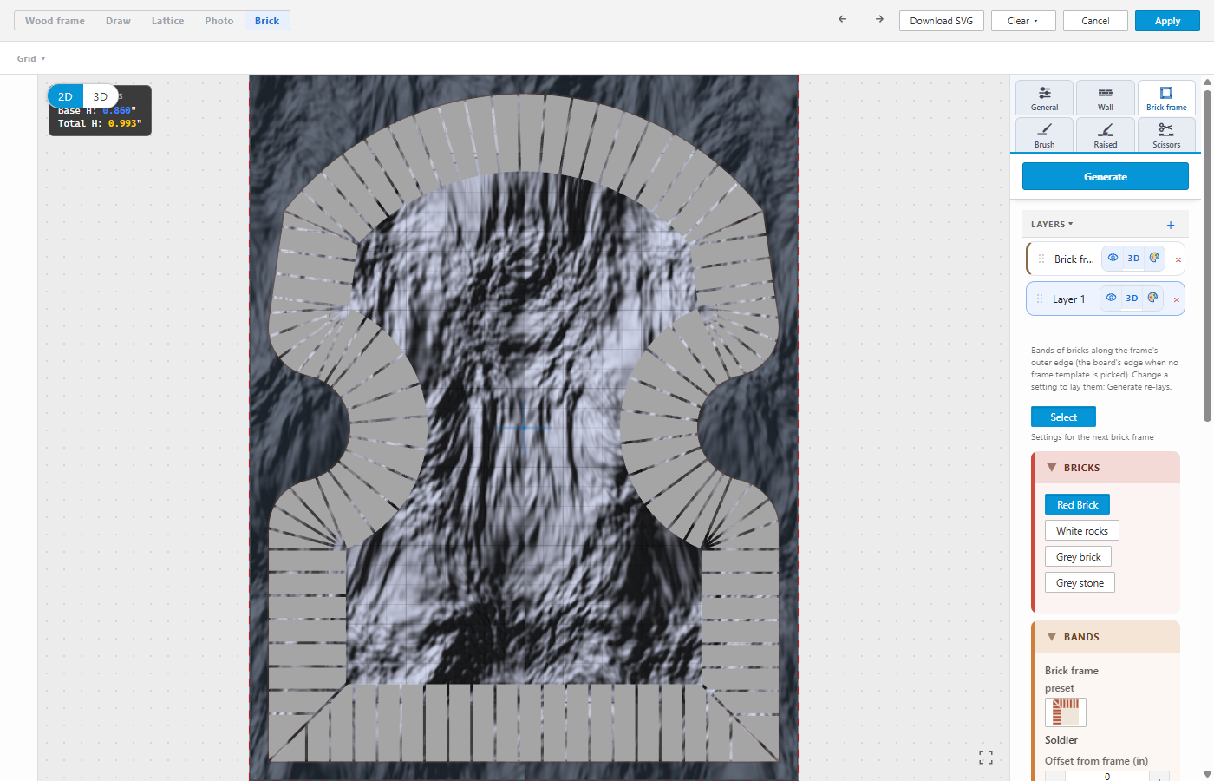This screenshot has width=1214, height=781.
Task: Select the Brick frame tool tab
Action: coord(1166,97)
